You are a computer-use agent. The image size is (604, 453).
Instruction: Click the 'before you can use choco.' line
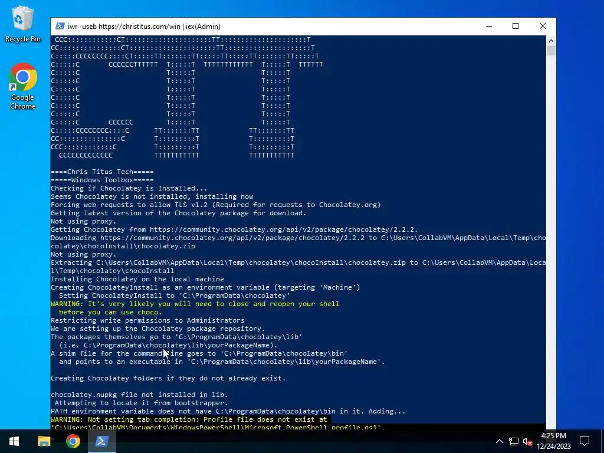pyautogui.click(x=110, y=312)
